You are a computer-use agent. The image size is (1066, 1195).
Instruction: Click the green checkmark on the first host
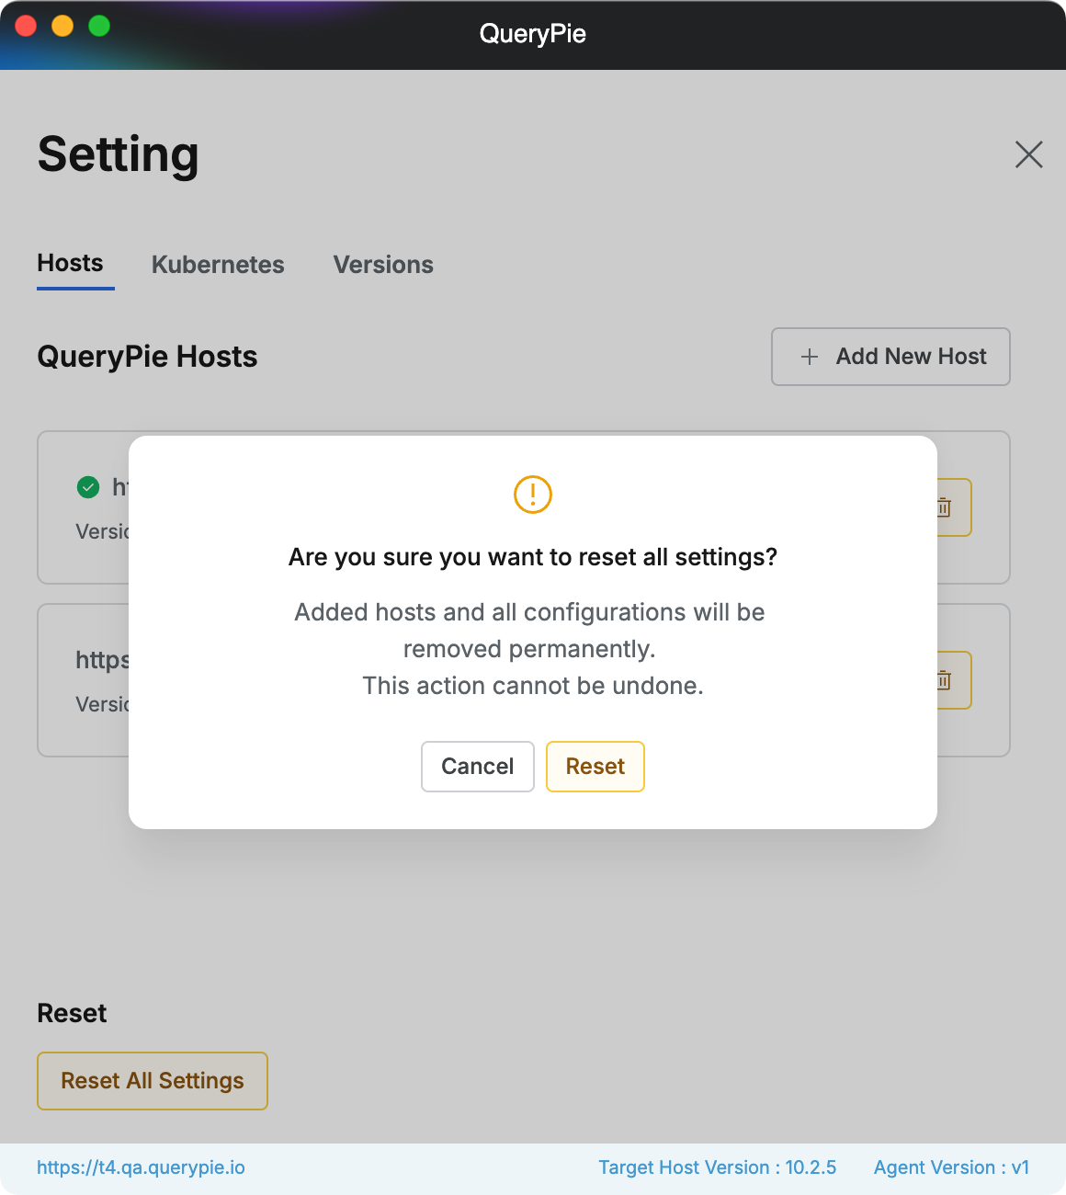pos(88,487)
